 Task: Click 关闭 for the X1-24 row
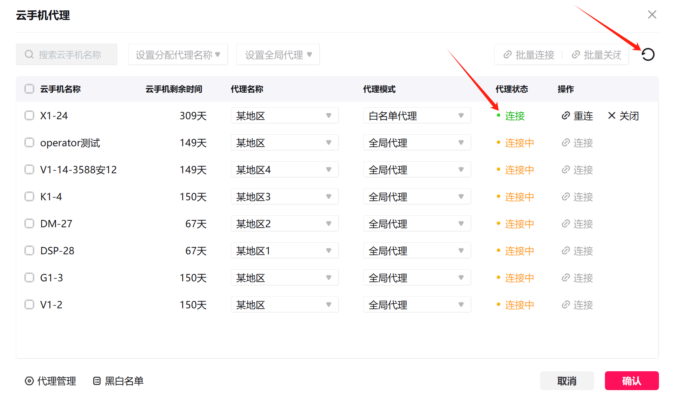tap(623, 116)
